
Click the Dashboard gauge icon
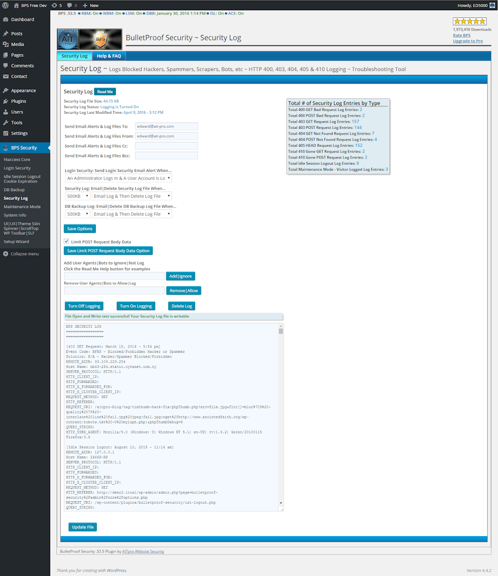[5, 19]
